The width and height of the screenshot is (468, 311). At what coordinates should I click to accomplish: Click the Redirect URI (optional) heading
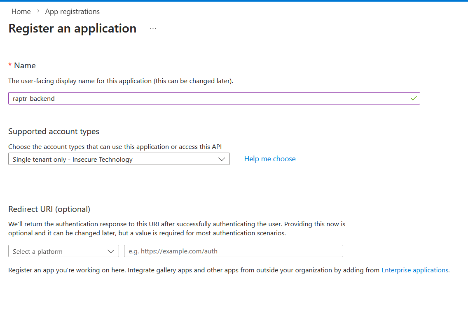point(49,209)
